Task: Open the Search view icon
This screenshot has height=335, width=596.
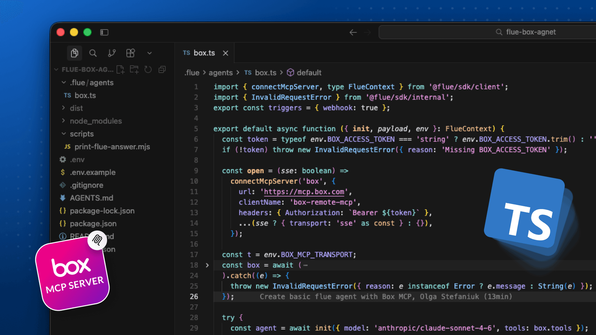Action: click(93, 53)
